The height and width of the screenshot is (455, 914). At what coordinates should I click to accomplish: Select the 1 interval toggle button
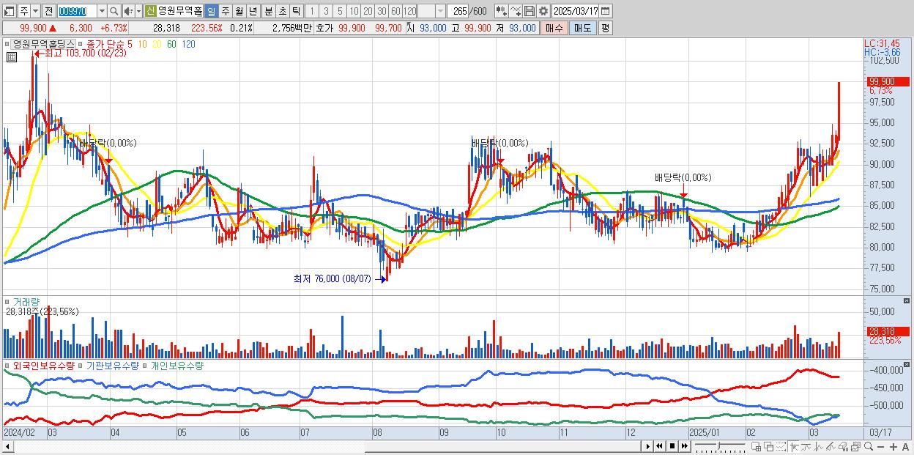click(x=311, y=11)
